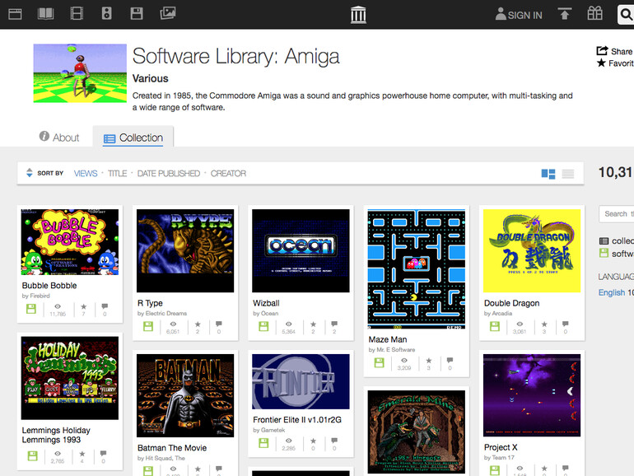Viewport: 634px width, 476px height.
Task: Toggle sort direction arrows next to Sort By
Action: click(29, 173)
